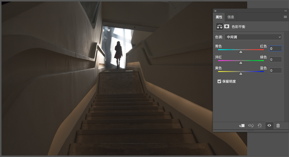289x157 pixels.
Task: Open the Properties panel flyout menu
Action: click(x=285, y=17)
